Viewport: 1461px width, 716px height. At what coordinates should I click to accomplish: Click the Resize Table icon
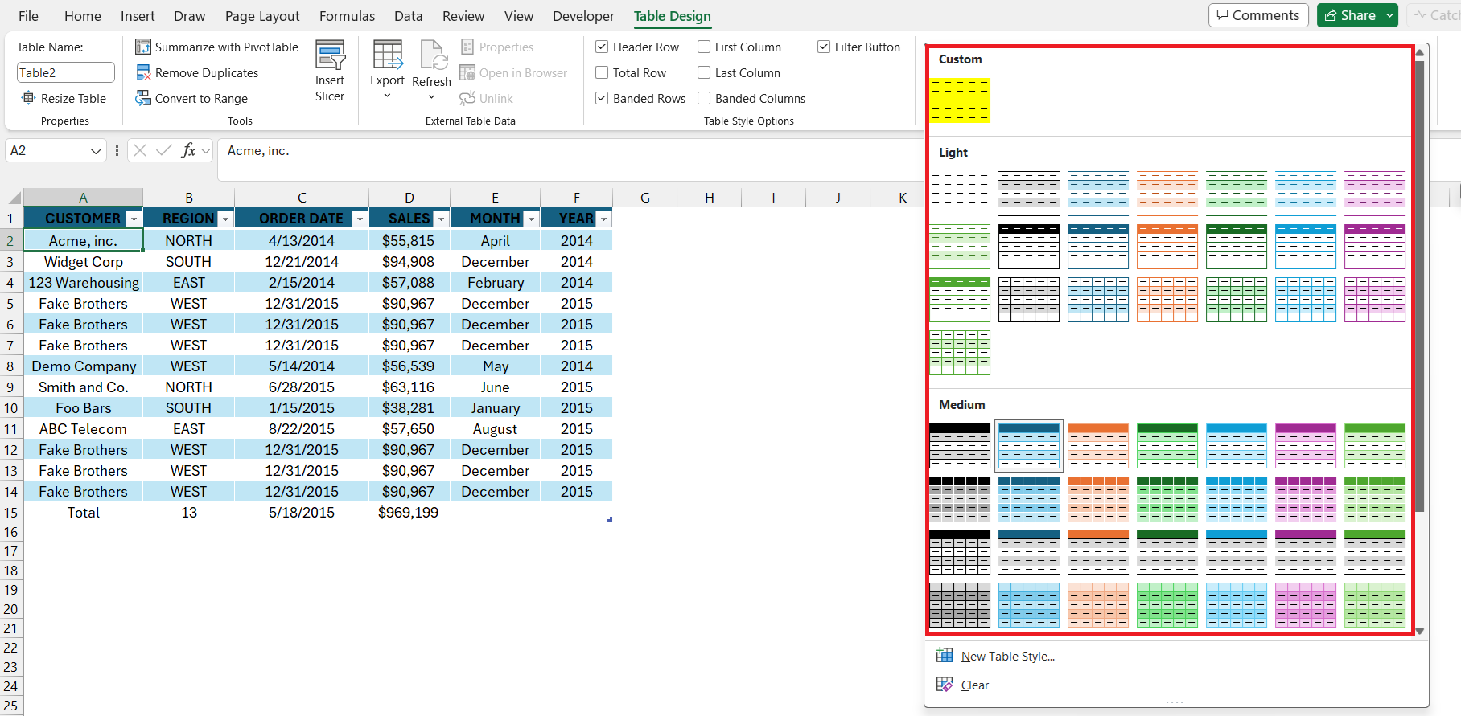click(x=28, y=98)
